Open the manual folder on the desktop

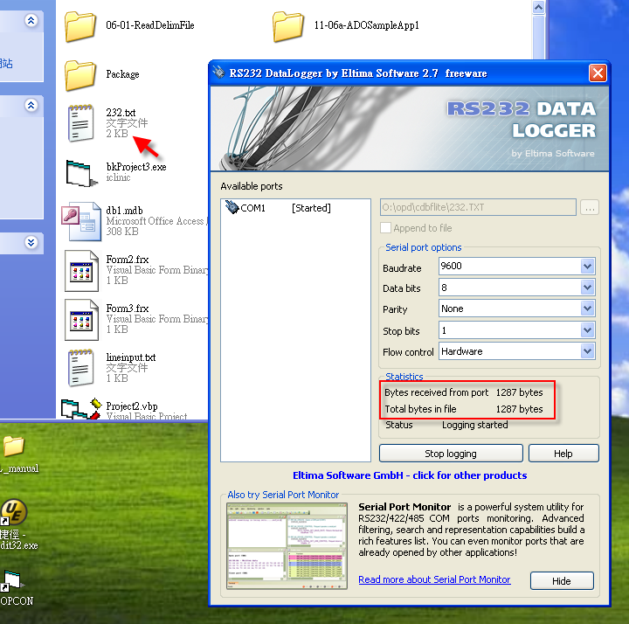(x=14, y=447)
